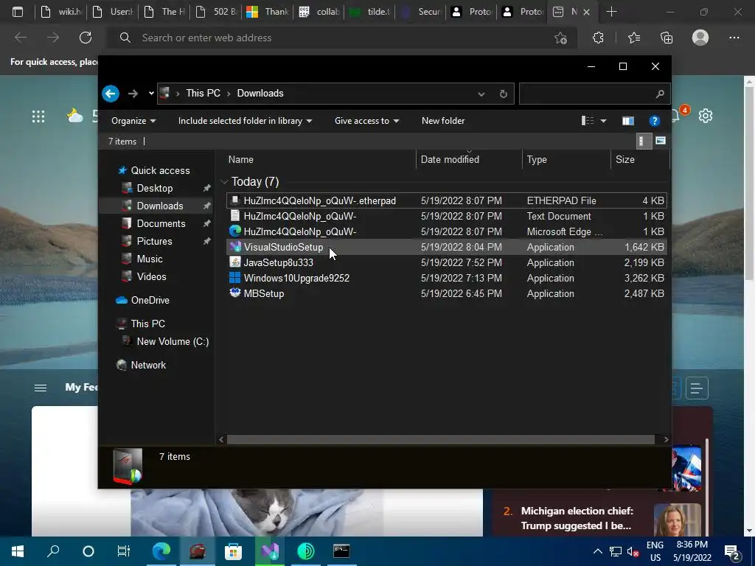Open Edge Extensions puzzle icon
Viewport: 755px width, 566px height.
coord(598,38)
